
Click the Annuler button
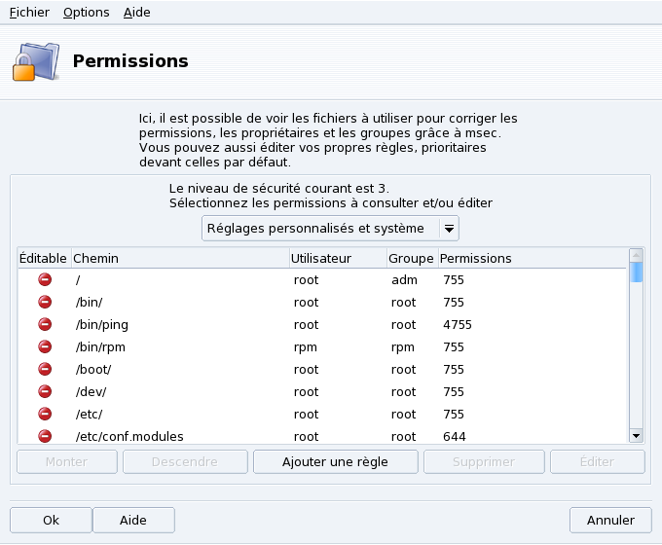tap(610, 521)
